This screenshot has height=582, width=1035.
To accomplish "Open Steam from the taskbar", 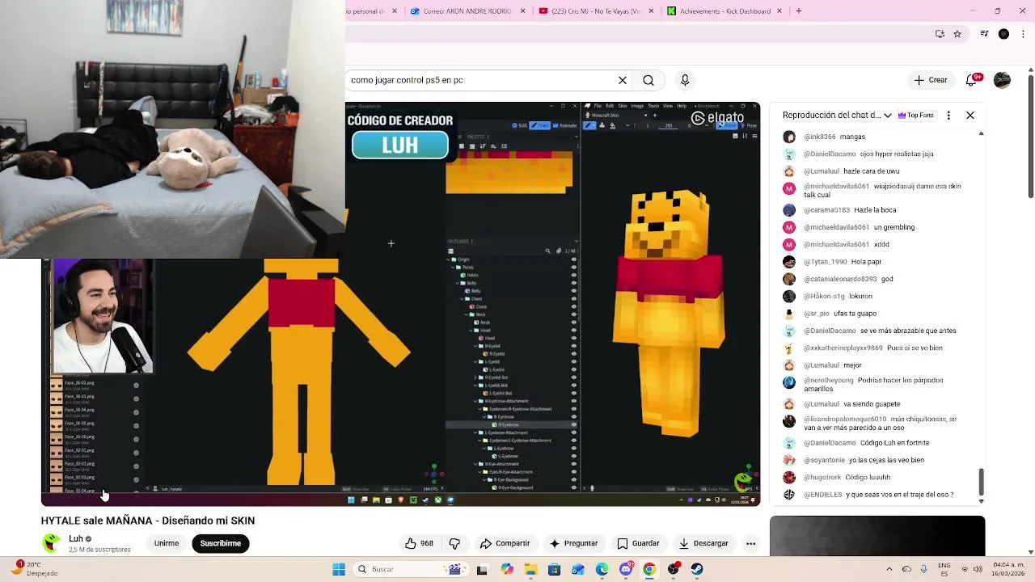I will [x=697, y=569].
